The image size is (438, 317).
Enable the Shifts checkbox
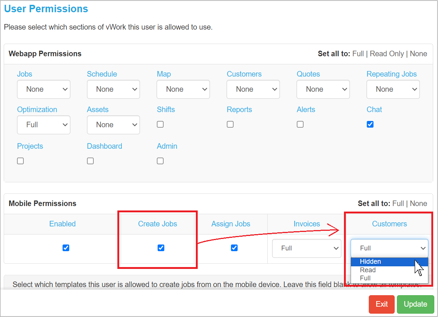click(x=160, y=124)
